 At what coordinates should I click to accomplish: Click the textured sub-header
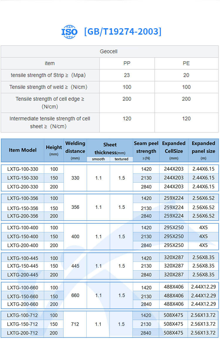point(121,159)
